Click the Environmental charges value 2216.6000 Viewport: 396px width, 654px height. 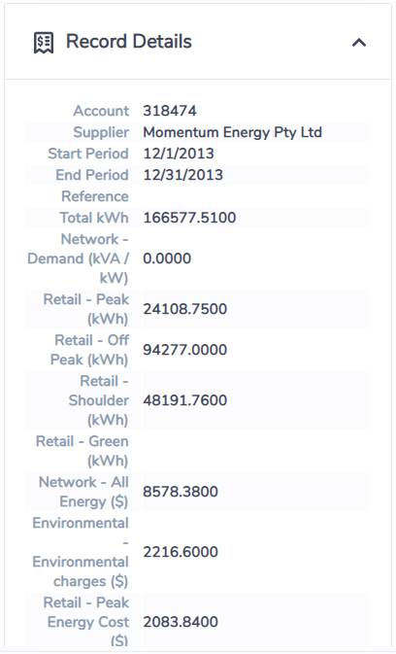click(x=181, y=552)
